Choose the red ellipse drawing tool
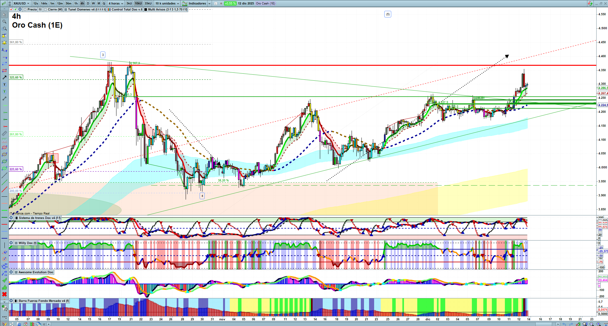The image size is (608, 326). (x=4, y=147)
